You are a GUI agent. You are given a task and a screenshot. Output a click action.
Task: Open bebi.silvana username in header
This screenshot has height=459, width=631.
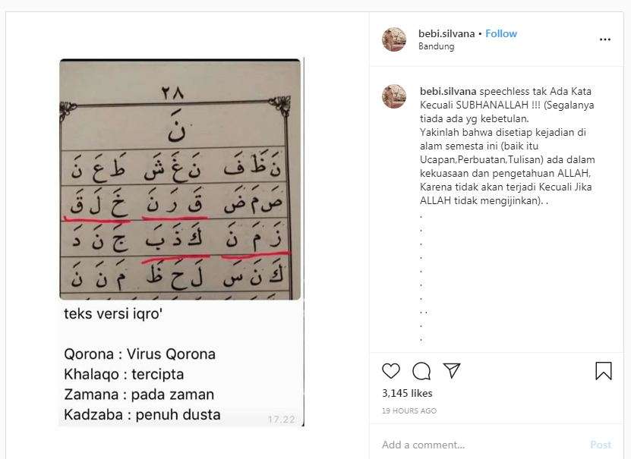coord(446,33)
